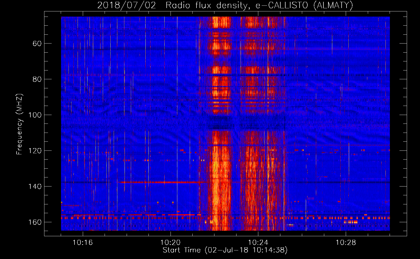The image size is (420, 259).
Task: Click the 10:28 time axis label
Action: coord(346,243)
